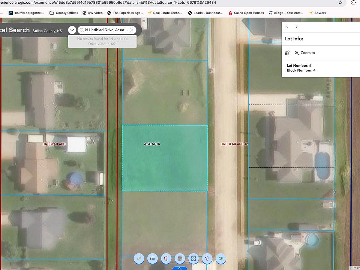
Task: Click the Lot Number: 6 text
Action: click(x=299, y=65)
